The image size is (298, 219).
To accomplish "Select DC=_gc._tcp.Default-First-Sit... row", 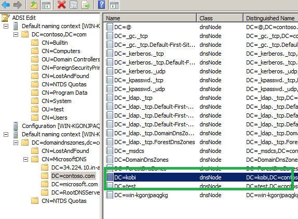I will point(202,45).
